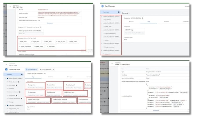This screenshot has width=197, height=118.
Task: Select the G- measurement ID chip
Action: pos(45,70)
